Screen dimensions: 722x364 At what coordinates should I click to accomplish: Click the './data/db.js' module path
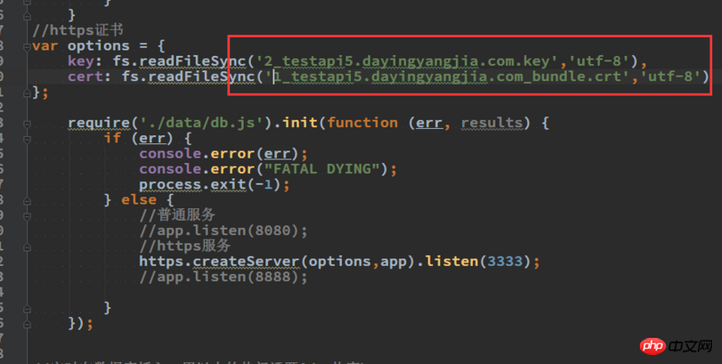click(x=201, y=123)
